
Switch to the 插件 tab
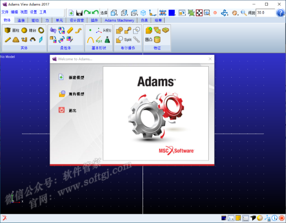(94, 20)
